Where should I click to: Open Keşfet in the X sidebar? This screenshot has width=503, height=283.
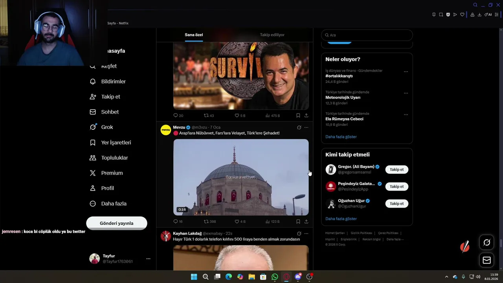tap(104, 66)
